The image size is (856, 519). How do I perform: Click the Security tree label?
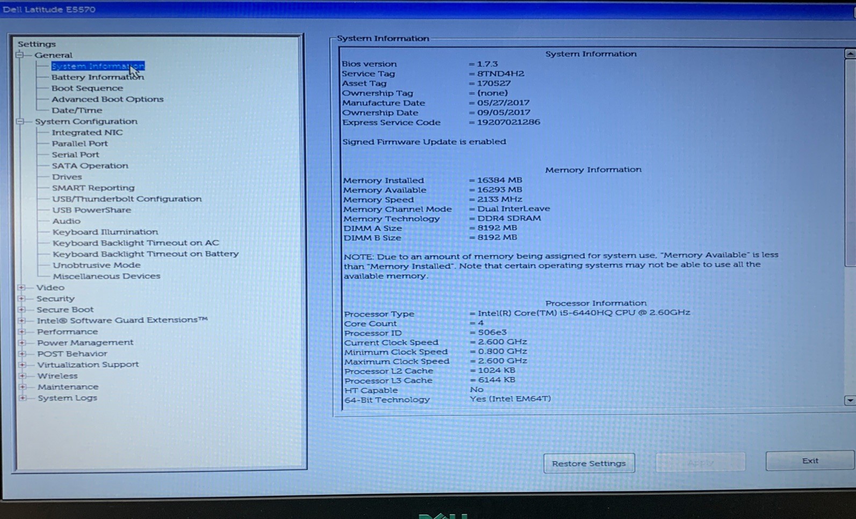point(55,298)
